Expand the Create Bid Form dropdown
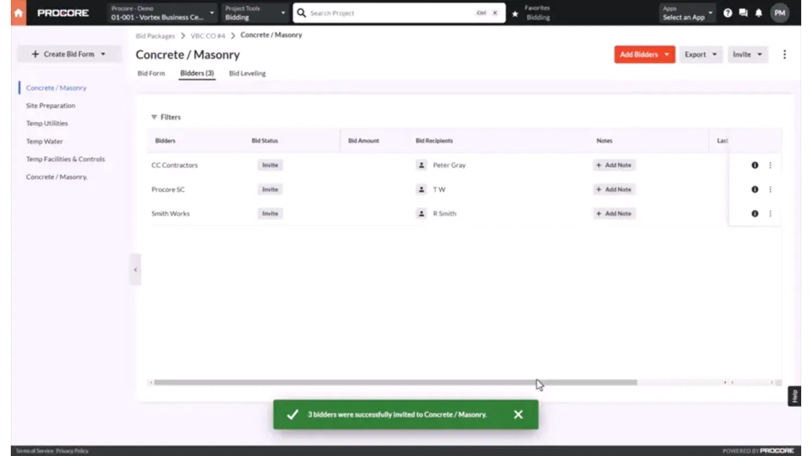Screen dimensions: 812x456 click(x=69, y=54)
